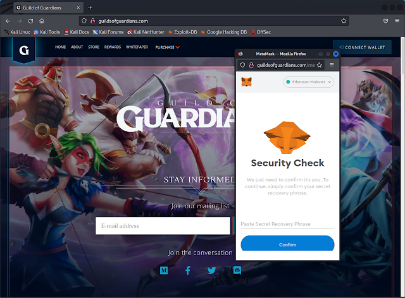Open the ABOUT menu item
The image size is (405, 298).
[77, 47]
